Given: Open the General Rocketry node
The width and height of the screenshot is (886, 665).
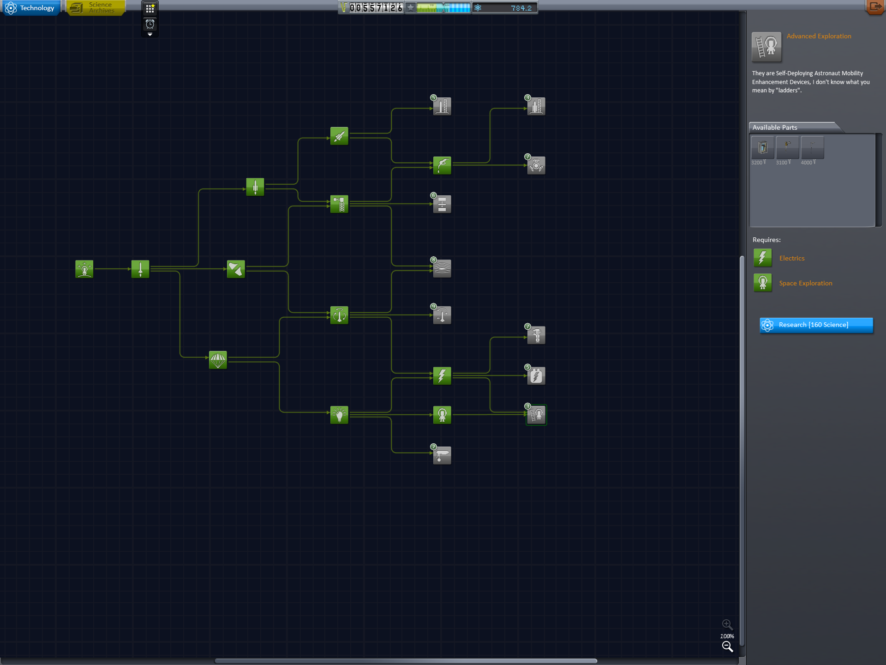Looking at the screenshot, I should [x=255, y=187].
